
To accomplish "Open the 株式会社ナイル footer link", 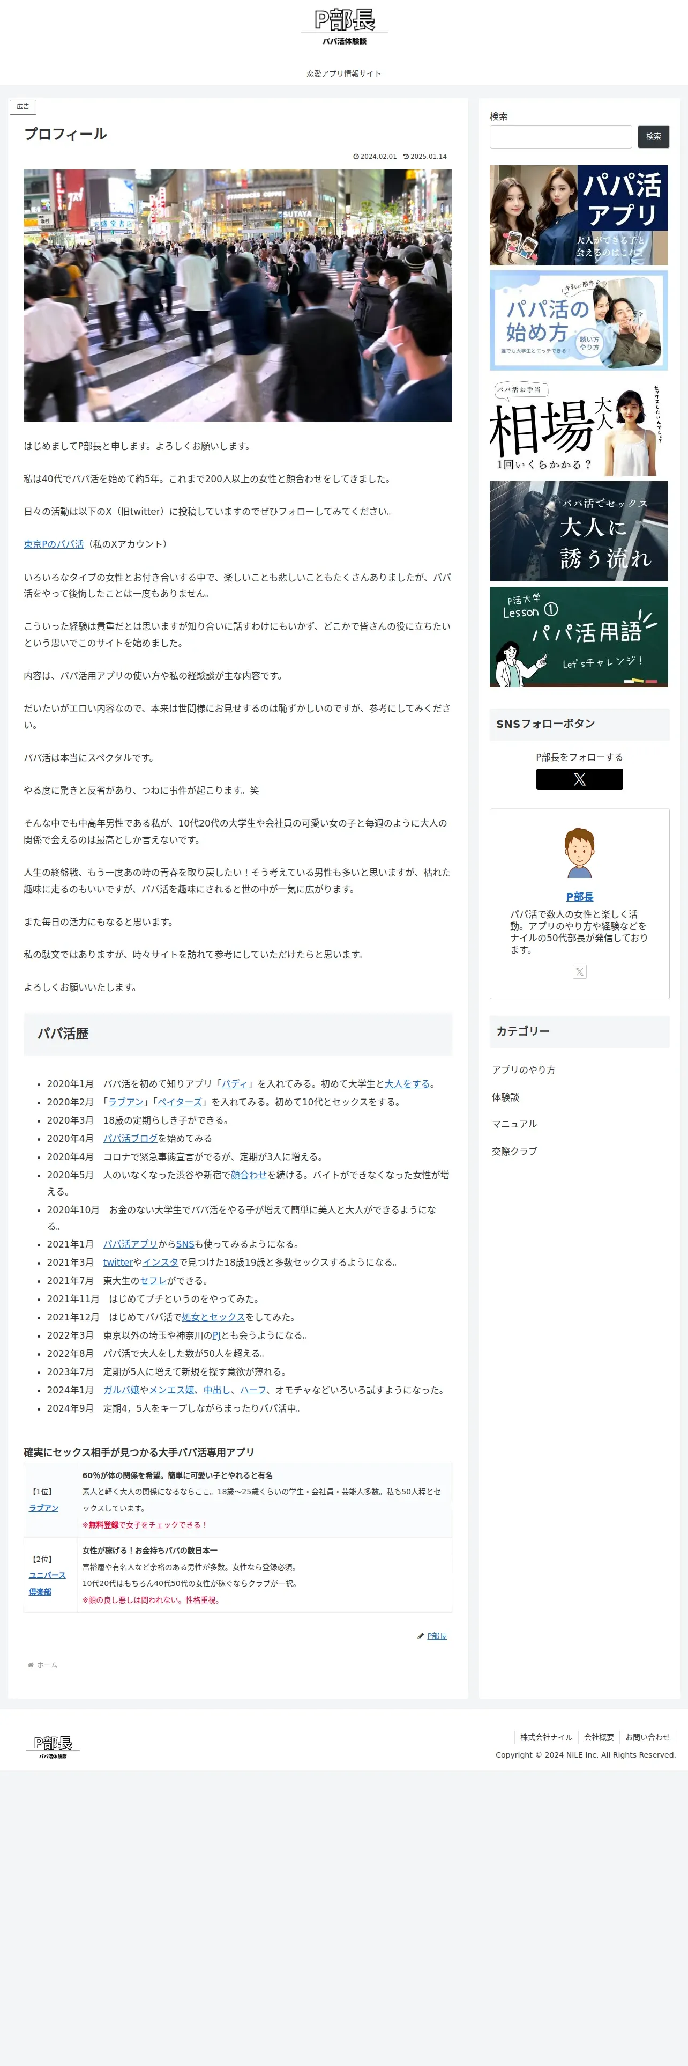I will [x=546, y=1737].
